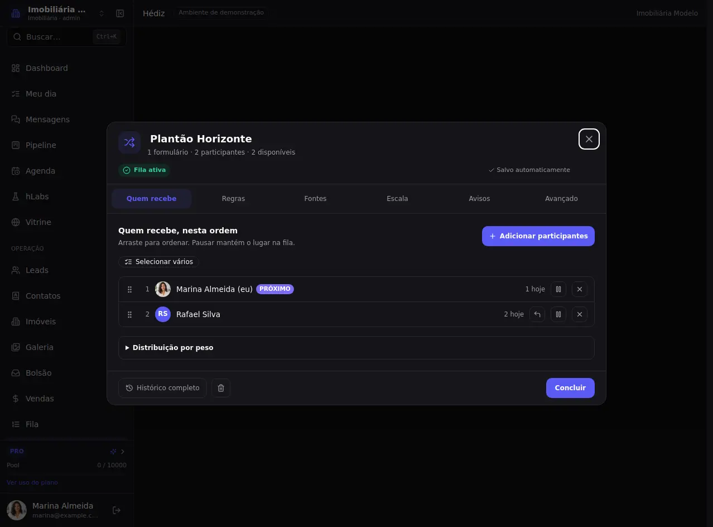The height and width of the screenshot is (527, 713).
Task: Open the Avançado tab
Action: coord(561,199)
